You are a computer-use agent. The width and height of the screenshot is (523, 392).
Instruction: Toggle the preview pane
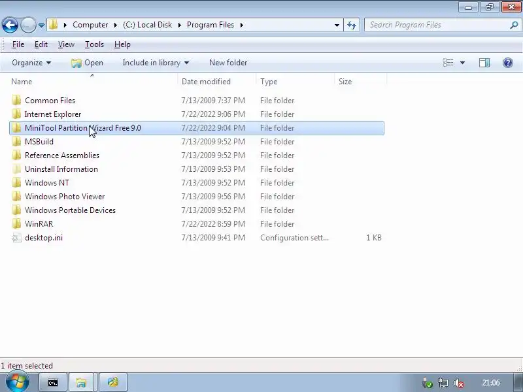click(484, 63)
